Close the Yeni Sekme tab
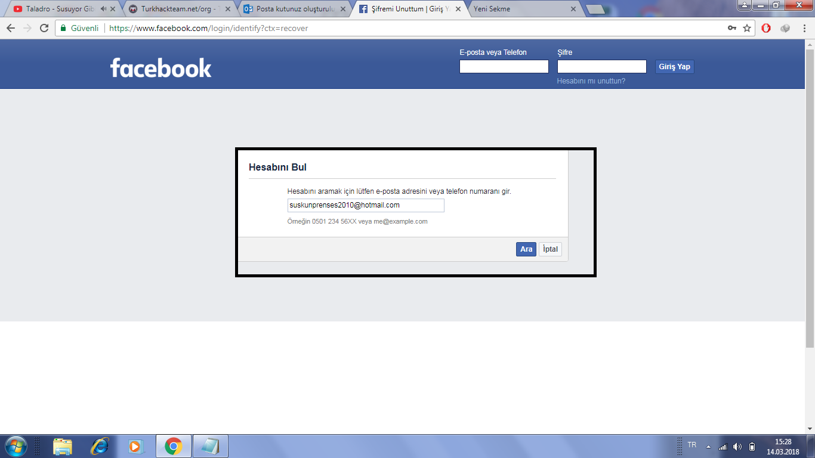Screen dimensions: 815x458 (x=573, y=9)
